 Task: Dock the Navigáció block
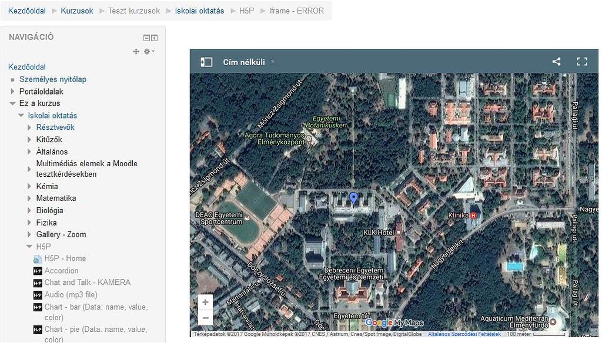point(155,38)
